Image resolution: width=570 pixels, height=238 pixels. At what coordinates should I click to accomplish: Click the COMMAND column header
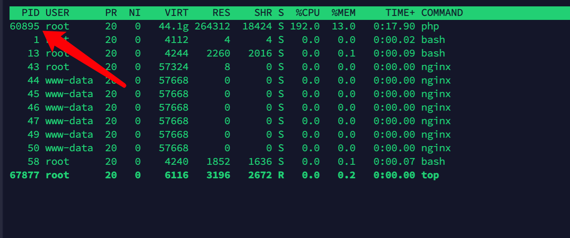pyautogui.click(x=442, y=13)
